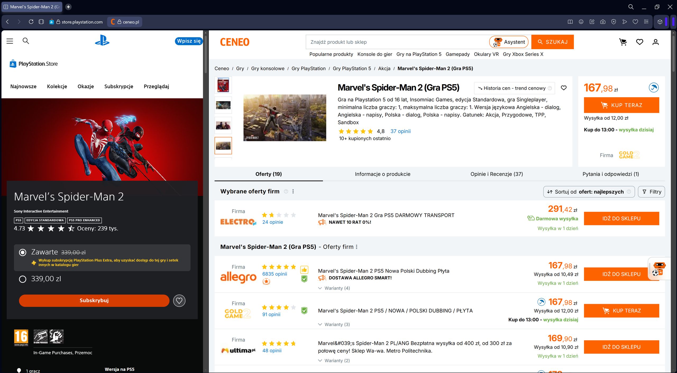
Task: Open the Sortuj od ofert: najlepszych dropdown
Action: (x=589, y=192)
